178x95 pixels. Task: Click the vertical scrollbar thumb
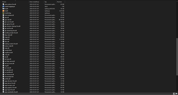(177, 57)
